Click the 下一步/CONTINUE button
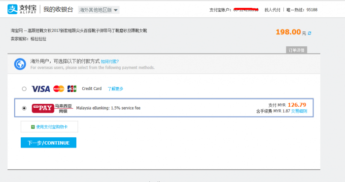Screen dimensions: 345x182 (x=49, y=143)
